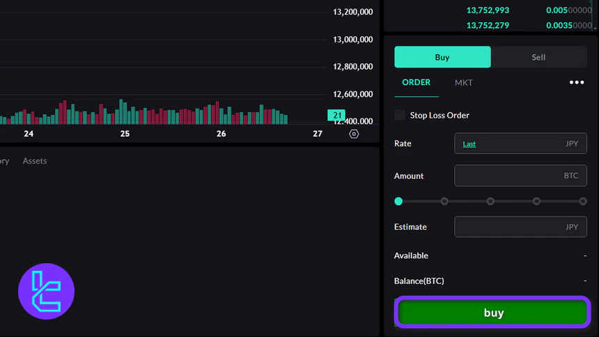Click the green buy button

(x=493, y=312)
